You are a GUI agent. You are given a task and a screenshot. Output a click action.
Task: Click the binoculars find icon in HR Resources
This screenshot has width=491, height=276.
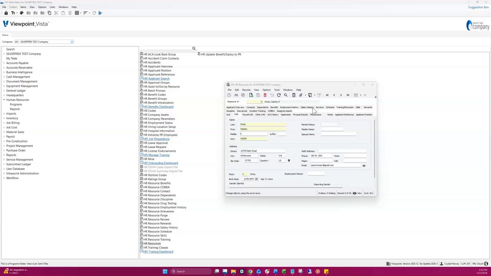point(236,95)
